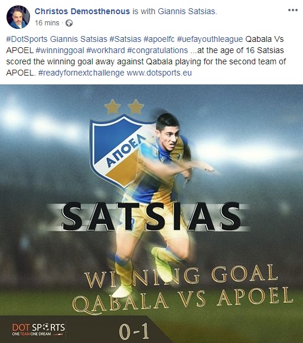Click the public globe privacy icon
This screenshot has width=303, height=343.
(69, 23)
